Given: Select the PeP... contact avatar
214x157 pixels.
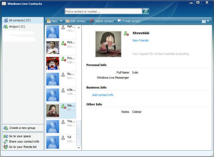Looking at the screenshot, I should tap(53, 32).
